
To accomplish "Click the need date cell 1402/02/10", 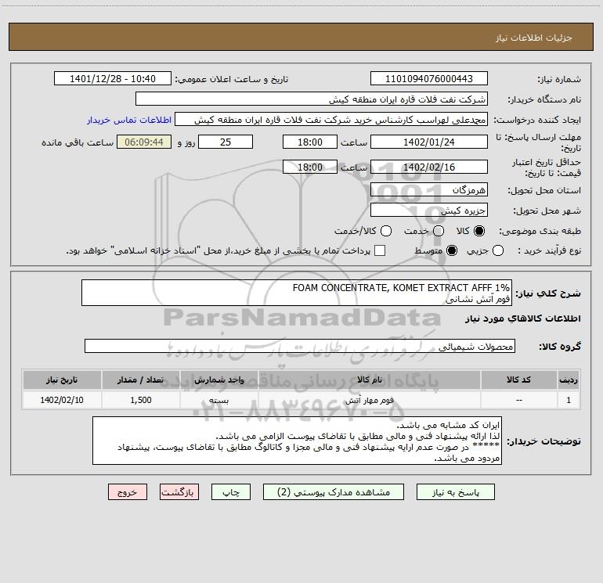I will (x=62, y=400).
